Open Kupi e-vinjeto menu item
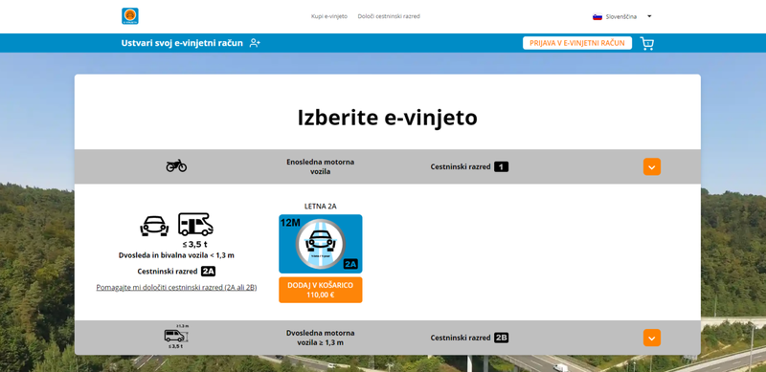This screenshot has height=372, width=766. click(x=329, y=16)
